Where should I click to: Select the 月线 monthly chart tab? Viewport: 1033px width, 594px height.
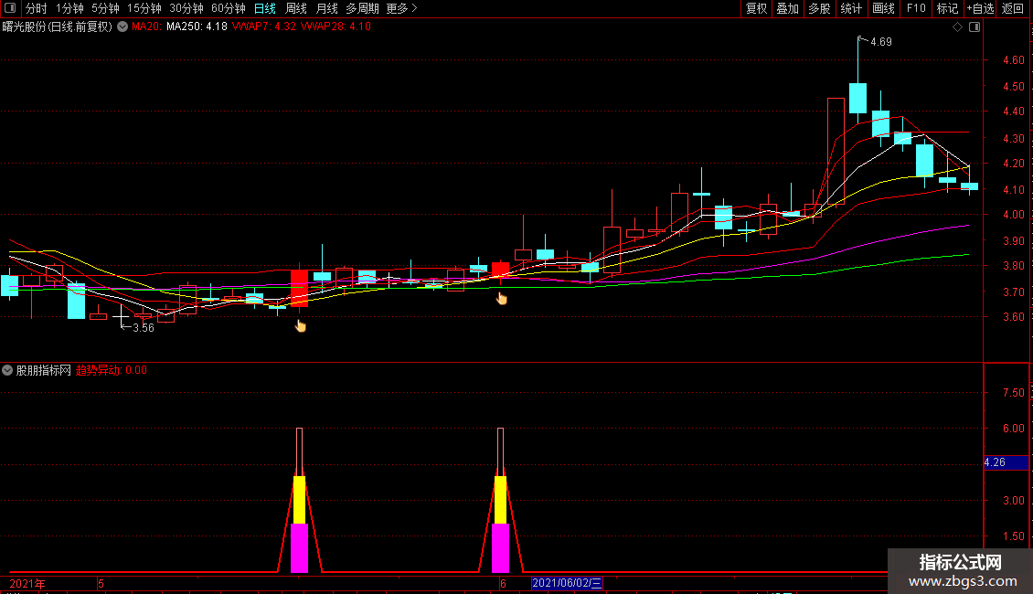click(326, 8)
